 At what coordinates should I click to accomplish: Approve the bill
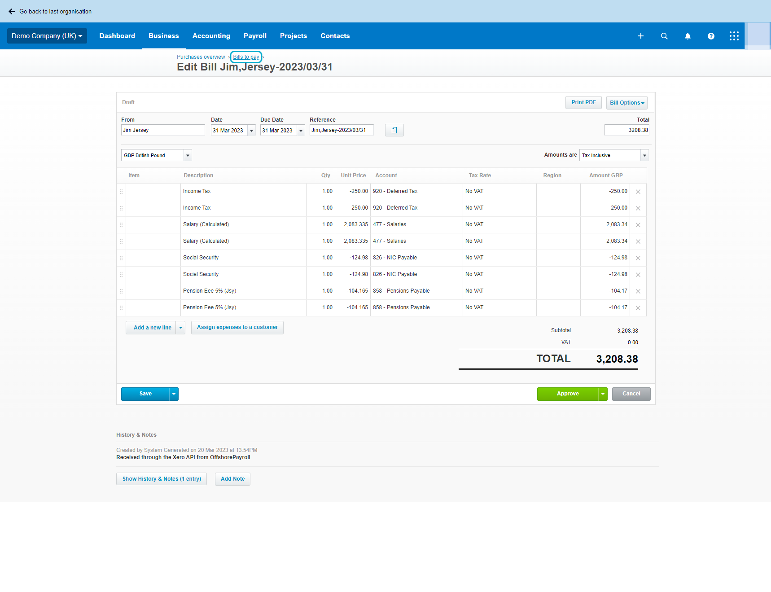pos(568,394)
